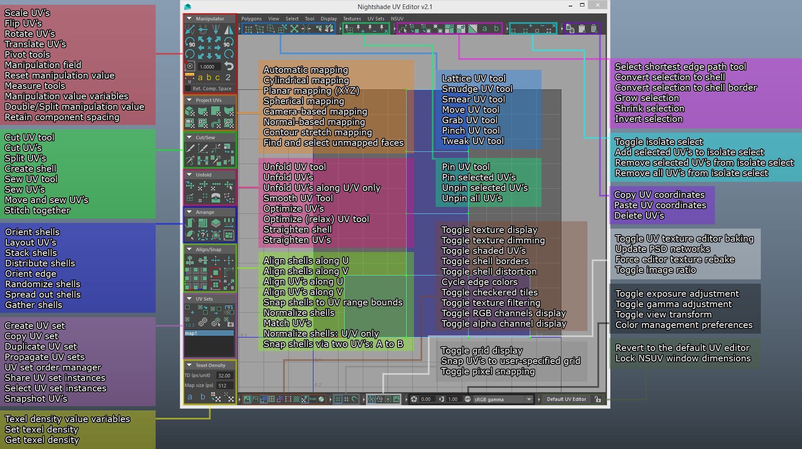Click the Default UV Editor button

[566, 399]
